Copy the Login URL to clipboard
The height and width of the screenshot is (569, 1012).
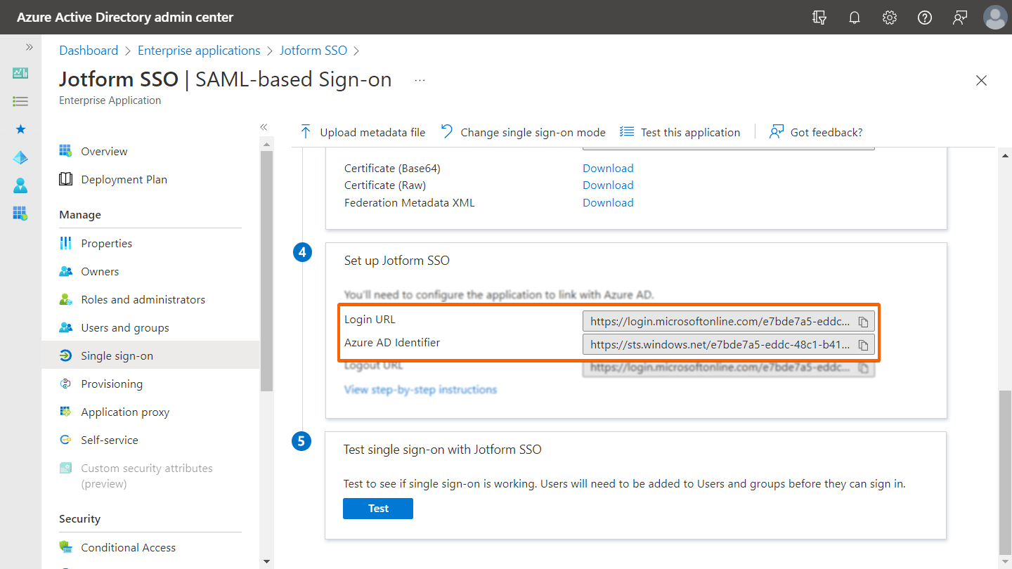coord(864,322)
